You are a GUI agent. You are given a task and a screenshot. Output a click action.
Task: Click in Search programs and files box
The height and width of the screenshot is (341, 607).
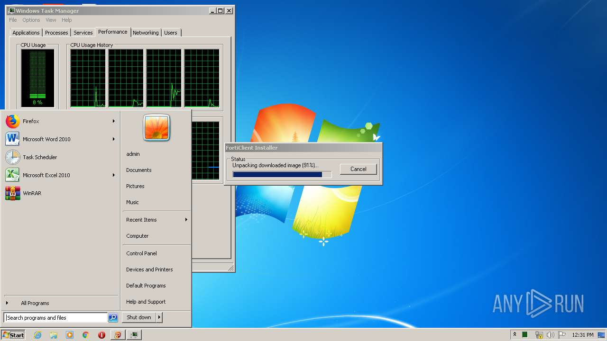click(x=55, y=318)
